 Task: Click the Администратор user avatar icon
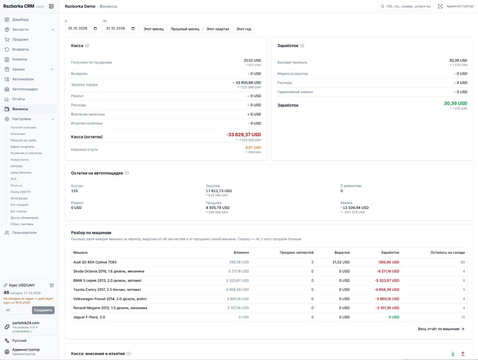[7, 352]
